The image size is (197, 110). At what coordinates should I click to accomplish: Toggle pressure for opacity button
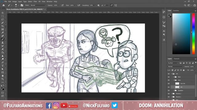[x=62, y=5]
